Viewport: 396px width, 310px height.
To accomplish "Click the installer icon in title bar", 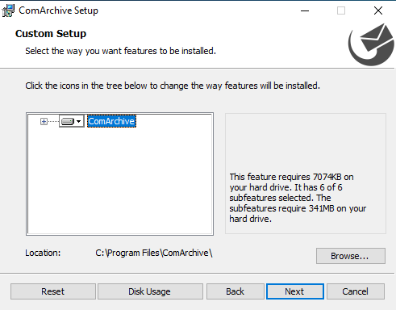I will coord(8,10).
